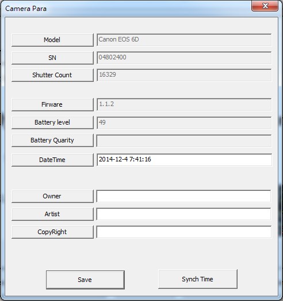This screenshot has width=283, height=301.
Task: Focus the Owner text field
Action: [183, 196]
